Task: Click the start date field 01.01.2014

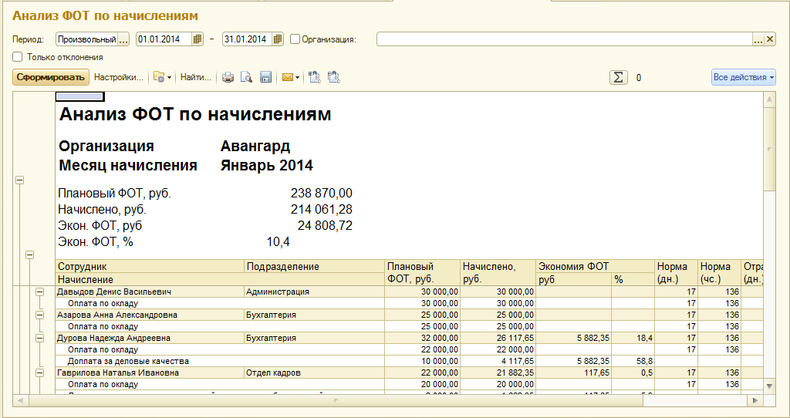Action: (164, 39)
